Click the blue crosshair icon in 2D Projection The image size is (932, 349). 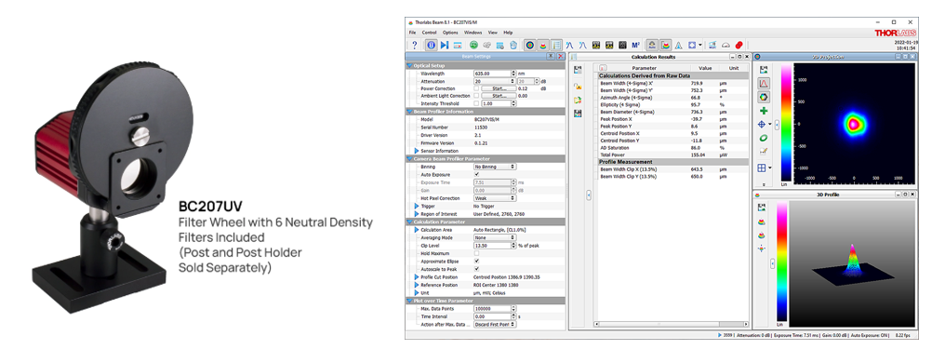click(x=762, y=125)
